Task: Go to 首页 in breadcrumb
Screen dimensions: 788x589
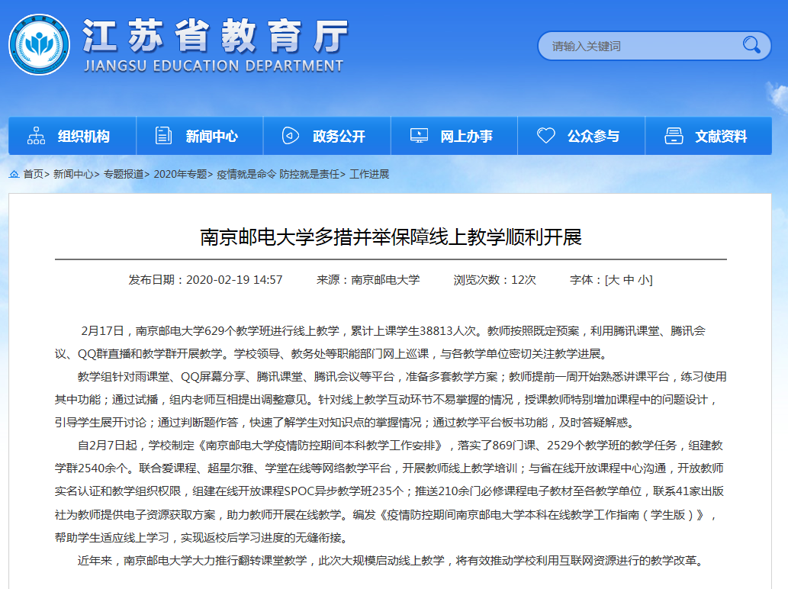Action: [33, 174]
